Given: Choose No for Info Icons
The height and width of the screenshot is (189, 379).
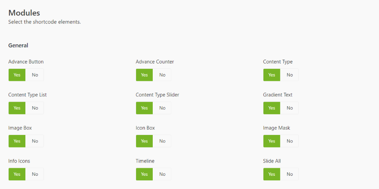Looking at the screenshot, I should coord(35,174).
